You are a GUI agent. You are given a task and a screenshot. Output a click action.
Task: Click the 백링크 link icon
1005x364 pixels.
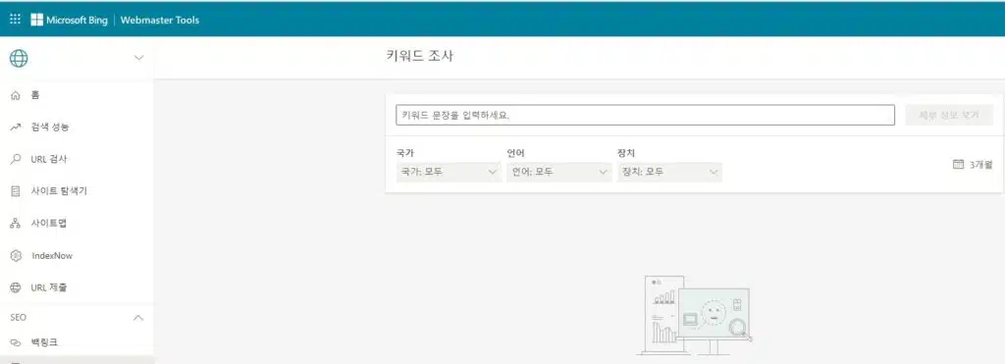(16, 342)
